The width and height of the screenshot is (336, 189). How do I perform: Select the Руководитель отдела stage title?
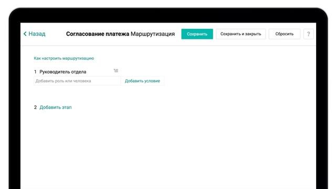(63, 72)
